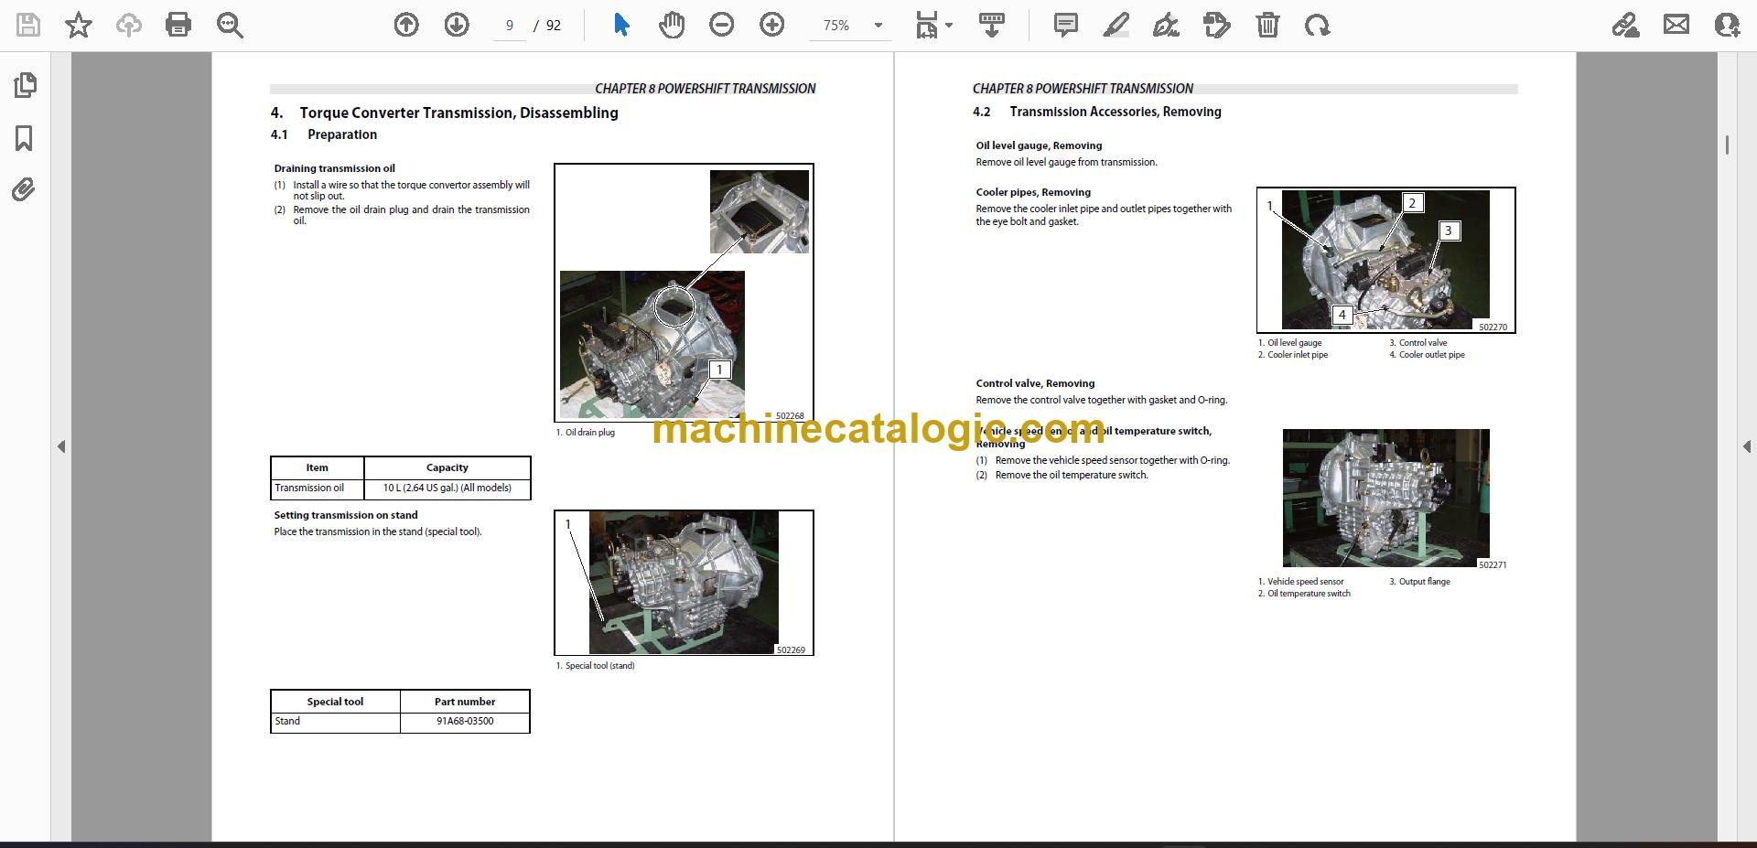This screenshot has width=1757, height=848.
Task: Click the caption '3. Output flange'
Action: pos(1419,582)
